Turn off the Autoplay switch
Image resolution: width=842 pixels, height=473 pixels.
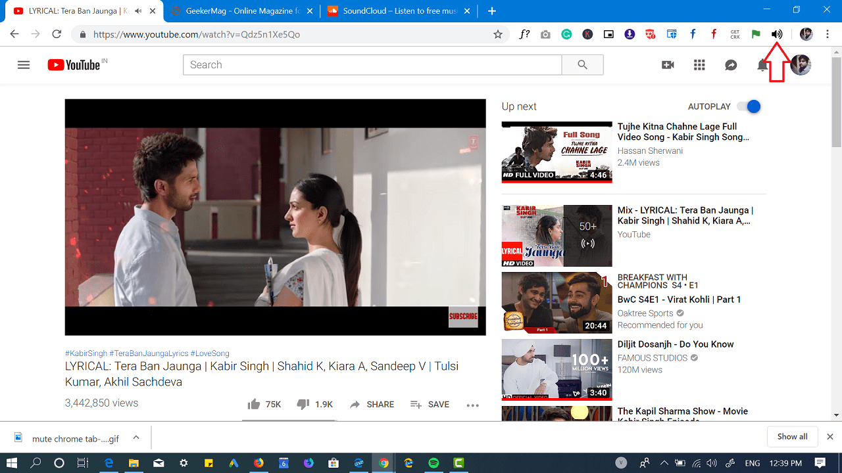(749, 106)
